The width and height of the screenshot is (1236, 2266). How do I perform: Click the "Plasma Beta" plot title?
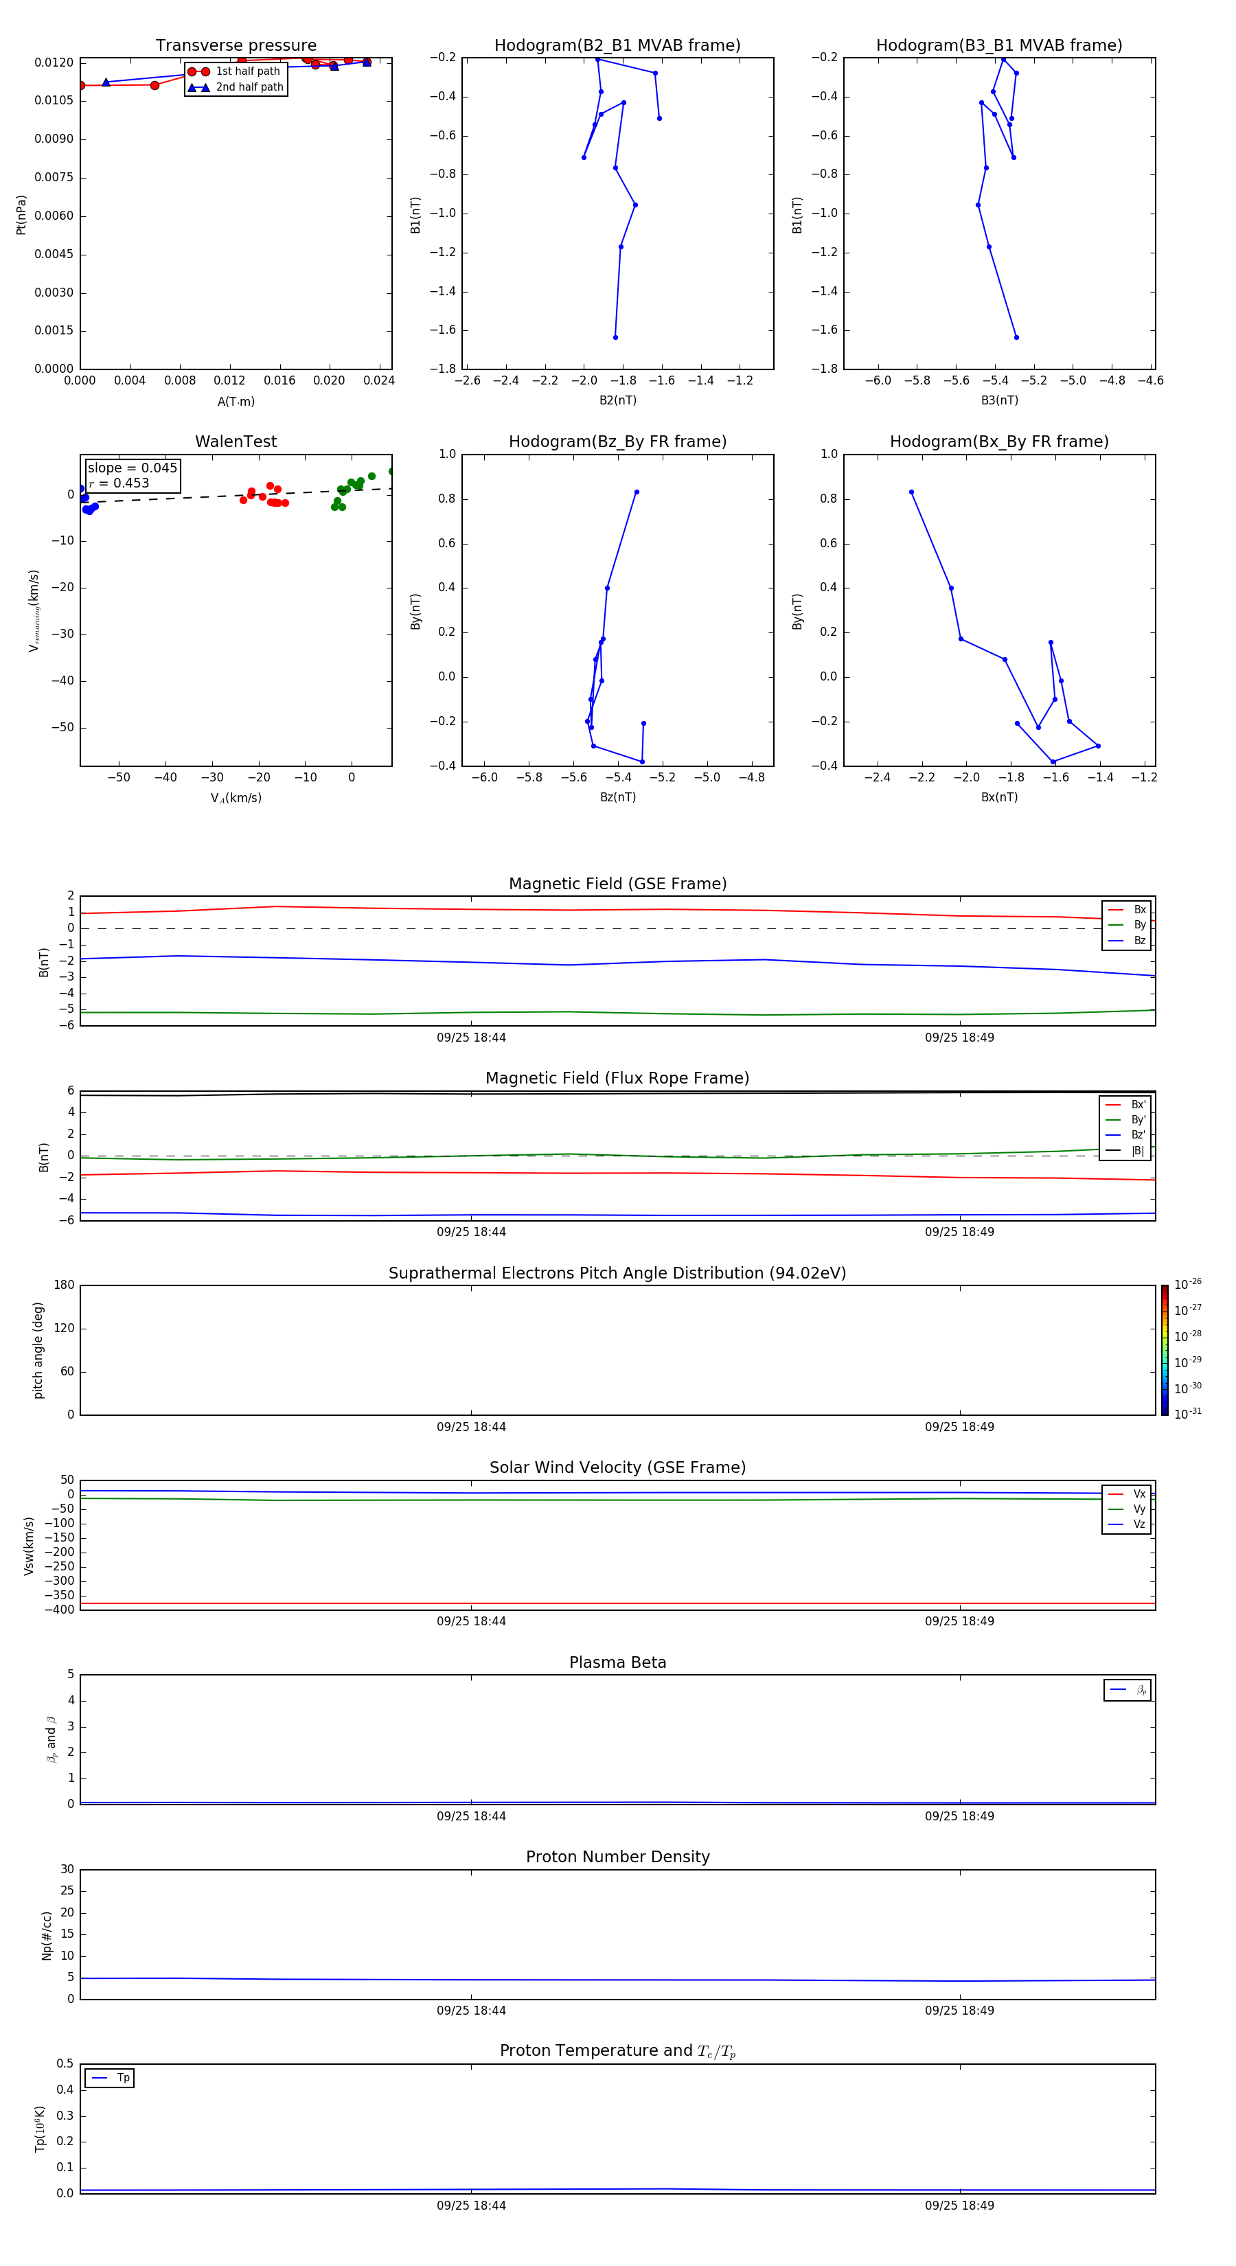pyautogui.click(x=617, y=1663)
